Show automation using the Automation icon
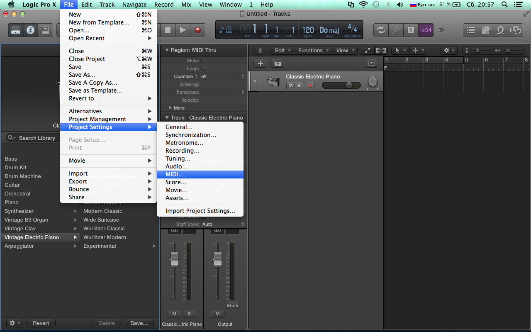 (368, 50)
